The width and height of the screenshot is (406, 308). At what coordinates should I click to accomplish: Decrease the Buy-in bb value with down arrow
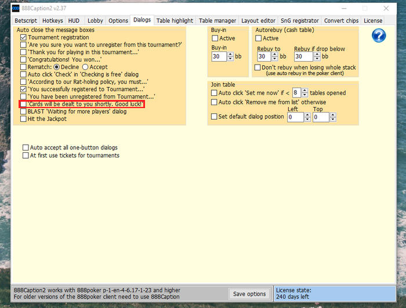coord(230,59)
